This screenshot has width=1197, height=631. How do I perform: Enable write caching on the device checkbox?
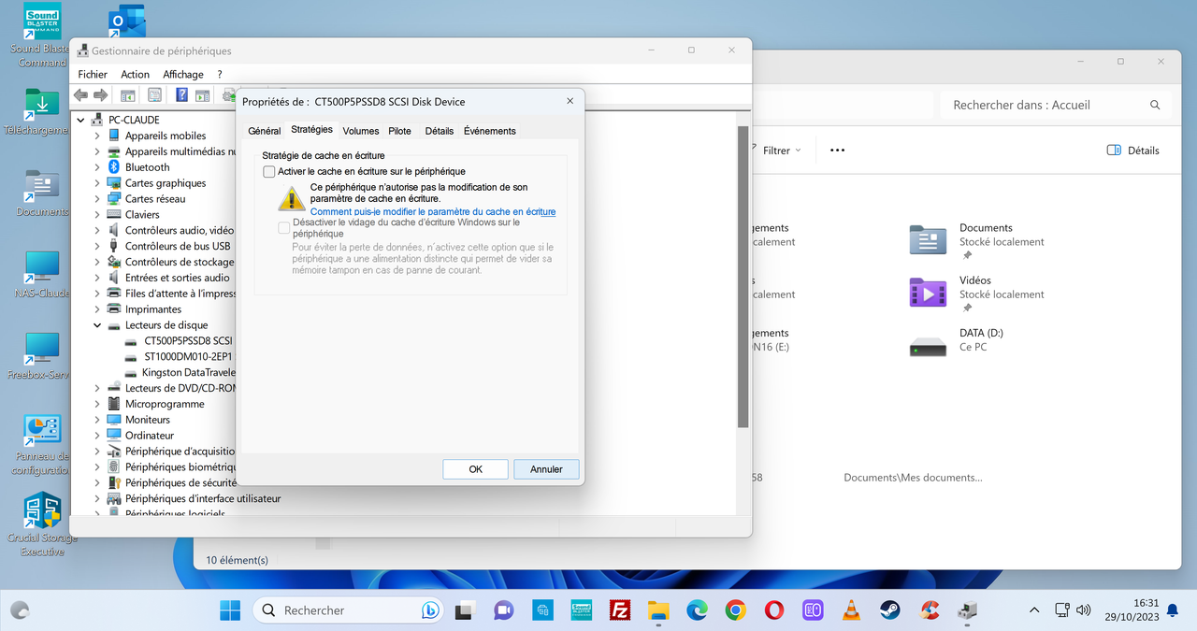click(x=269, y=172)
